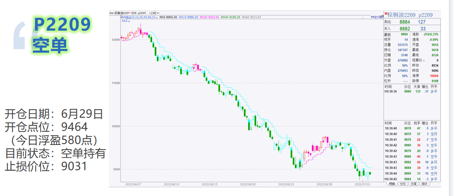The width and height of the screenshot is (454, 196).
Task: Click the link icon beside 棕榈油2209 chart title
Action: point(111,13)
